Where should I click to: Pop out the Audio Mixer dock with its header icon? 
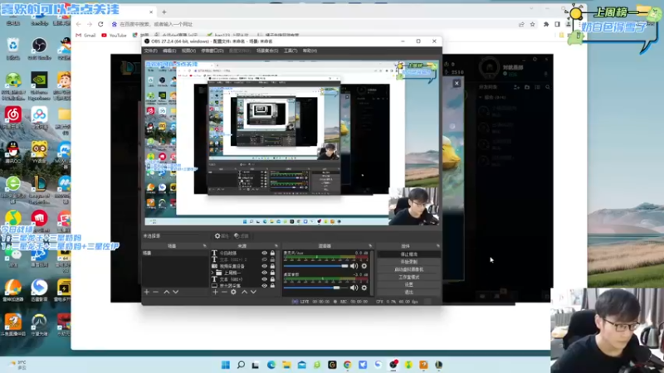point(370,245)
